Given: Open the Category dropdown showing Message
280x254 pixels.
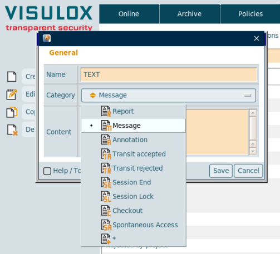Looking at the screenshot, I should tap(169, 95).
